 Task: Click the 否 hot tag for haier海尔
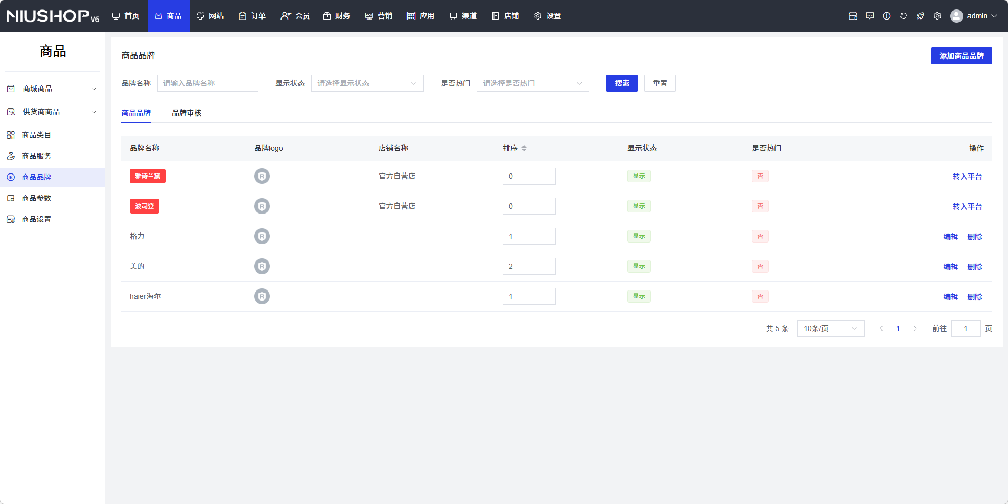tap(760, 296)
